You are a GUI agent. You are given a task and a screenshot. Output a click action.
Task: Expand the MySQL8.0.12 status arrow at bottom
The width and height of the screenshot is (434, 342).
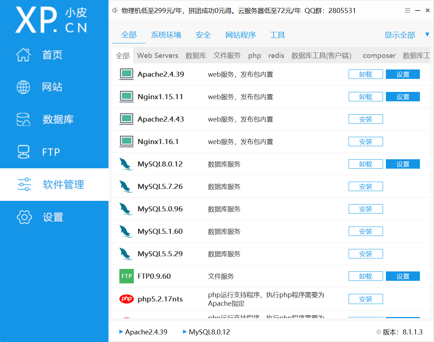pyautogui.click(x=185, y=332)
